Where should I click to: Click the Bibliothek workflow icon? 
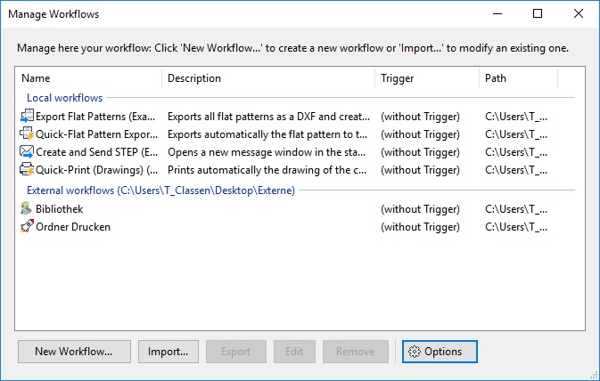coord(26,209)
